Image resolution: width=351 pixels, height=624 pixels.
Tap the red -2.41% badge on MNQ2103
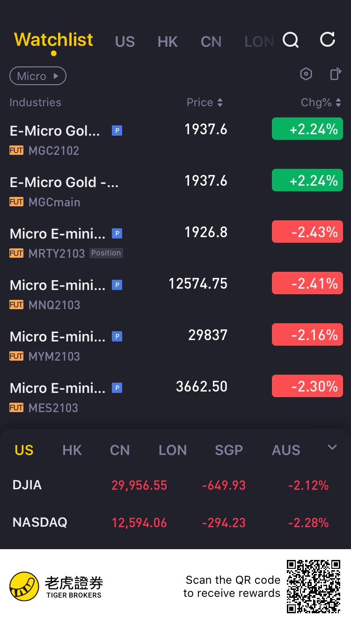coord(307,283)
